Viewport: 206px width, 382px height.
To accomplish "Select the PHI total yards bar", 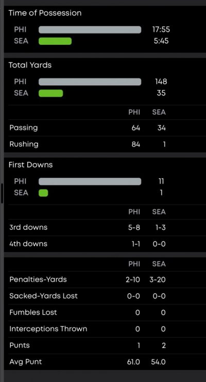I will click(x=90, y=82).
